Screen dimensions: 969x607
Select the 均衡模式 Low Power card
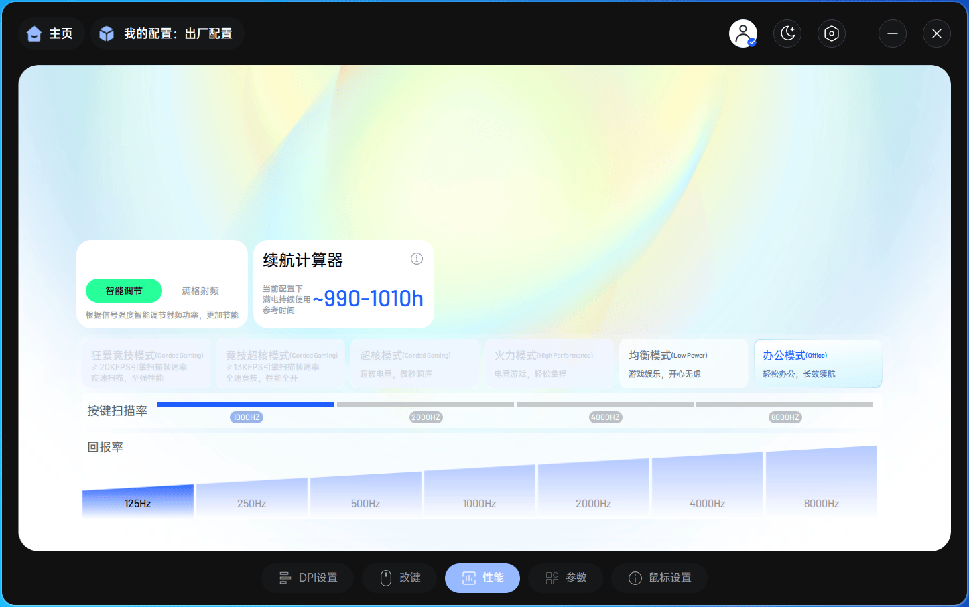click(683, 363)
